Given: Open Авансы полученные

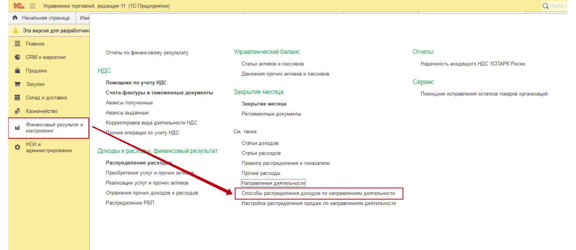Looking at the screenshot, I should point(129,103).
